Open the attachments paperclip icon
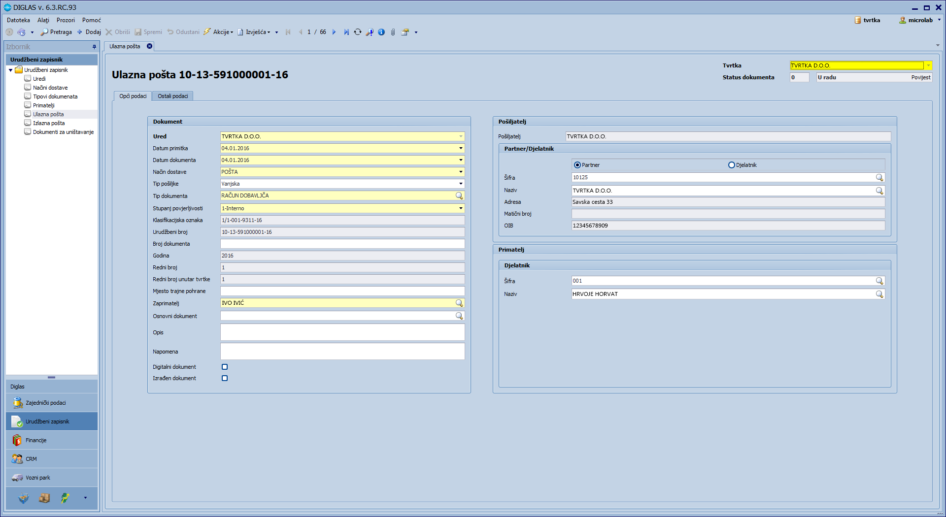The width and height of the screenshot is (946, 517). click(x=393, y=32)
